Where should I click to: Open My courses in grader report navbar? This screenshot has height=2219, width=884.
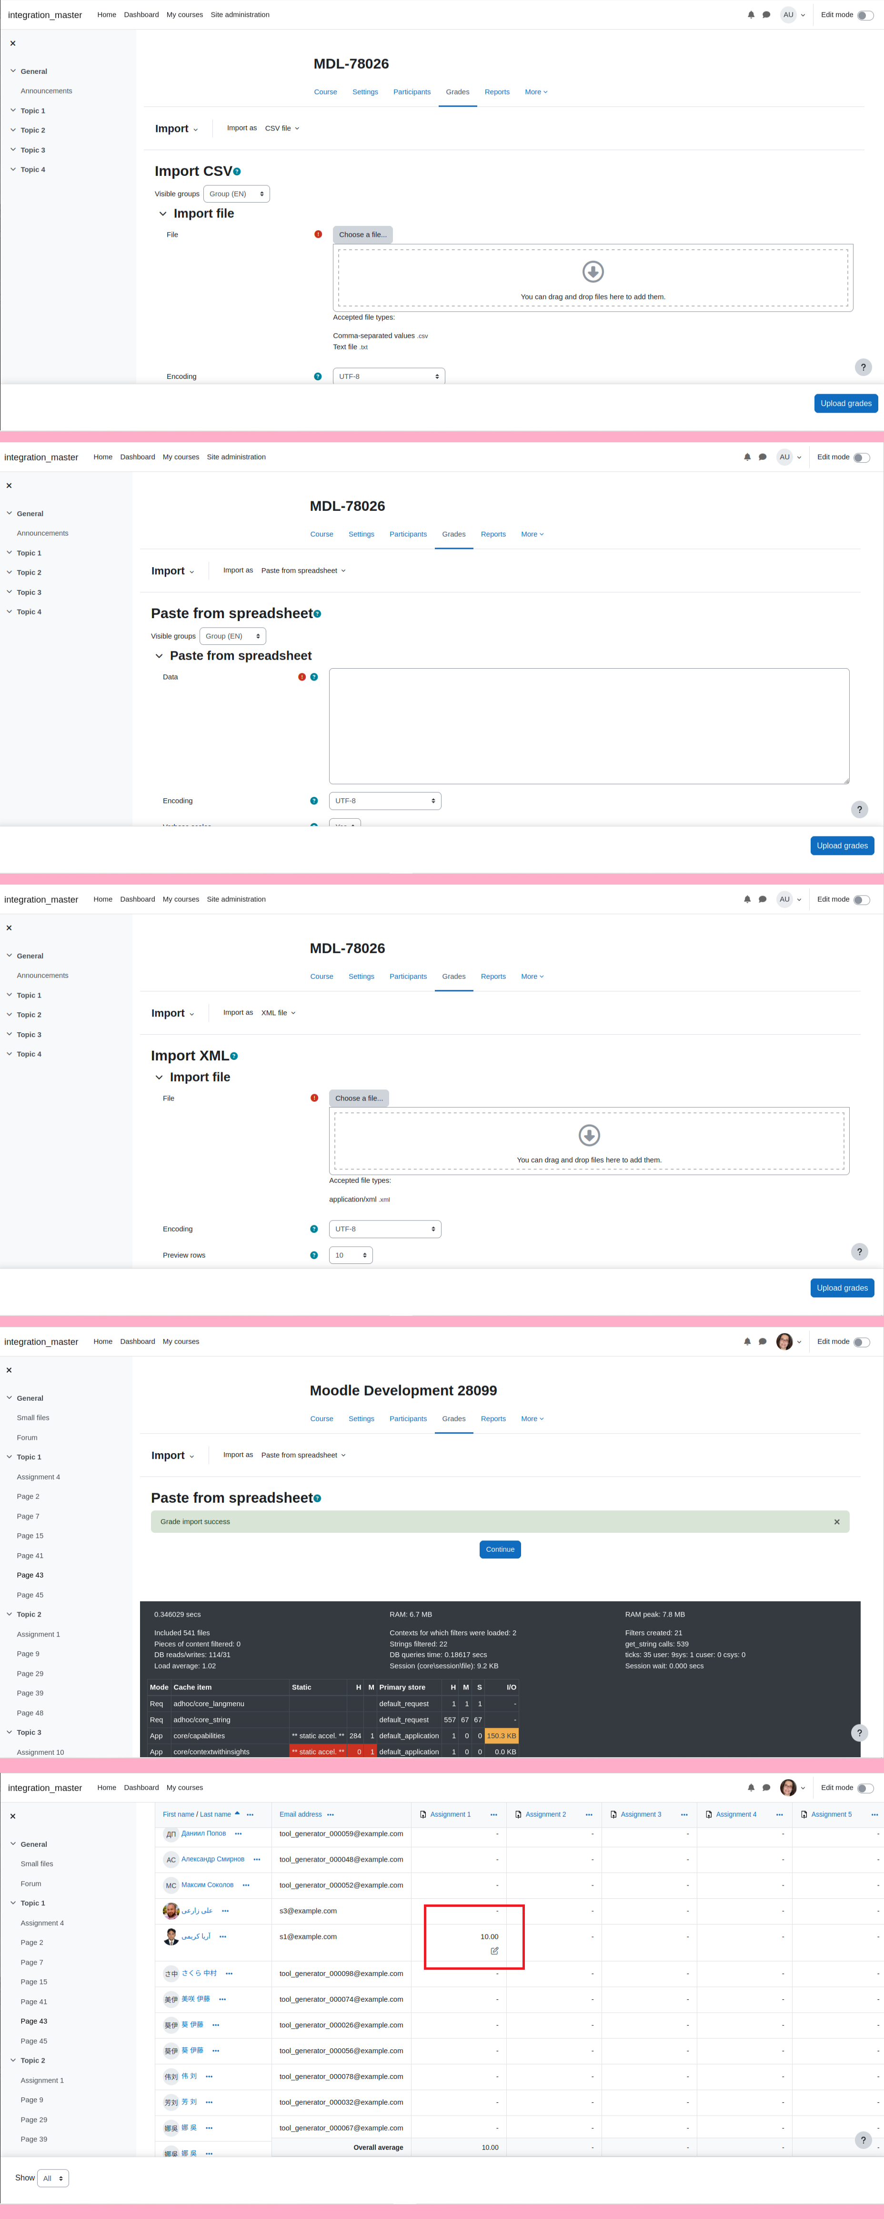coord(185,1787)
